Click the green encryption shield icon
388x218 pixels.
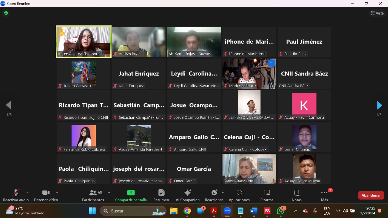6,13
